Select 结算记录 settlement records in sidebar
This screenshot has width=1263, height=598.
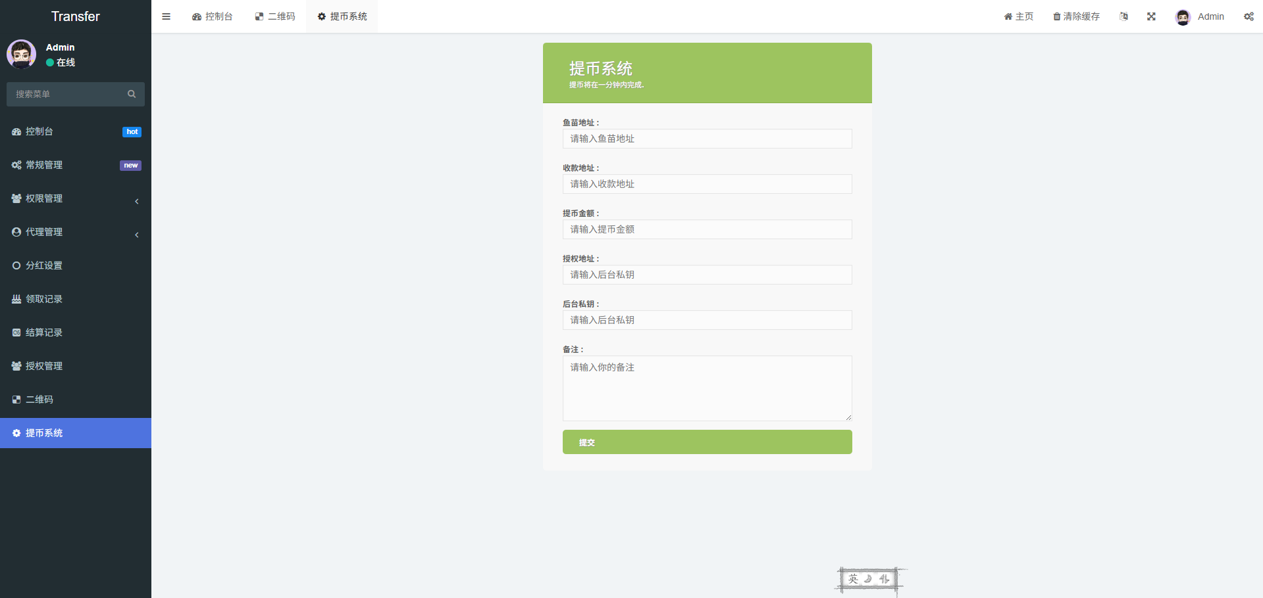coord(43,332)
